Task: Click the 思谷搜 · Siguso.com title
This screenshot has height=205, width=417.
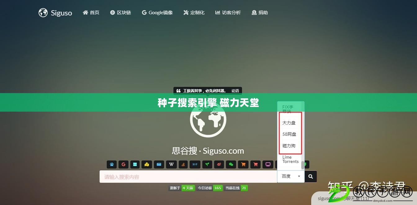Action: click(208, 151)
